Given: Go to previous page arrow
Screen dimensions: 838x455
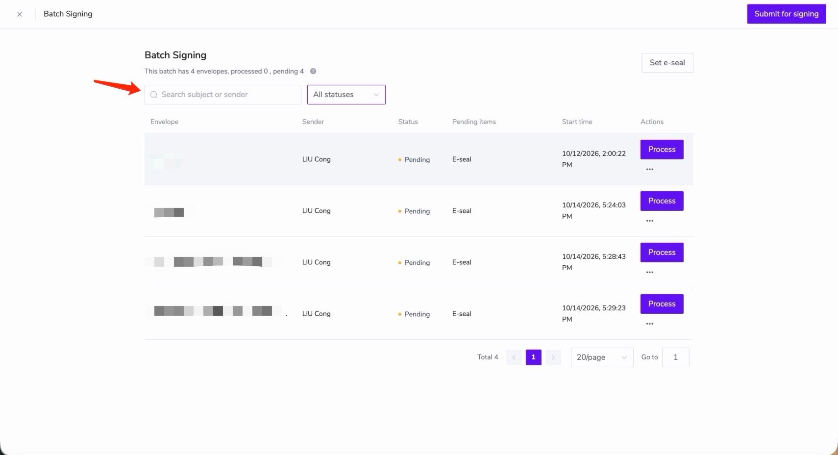Looking at the screenshot, I should click(514, 357).
